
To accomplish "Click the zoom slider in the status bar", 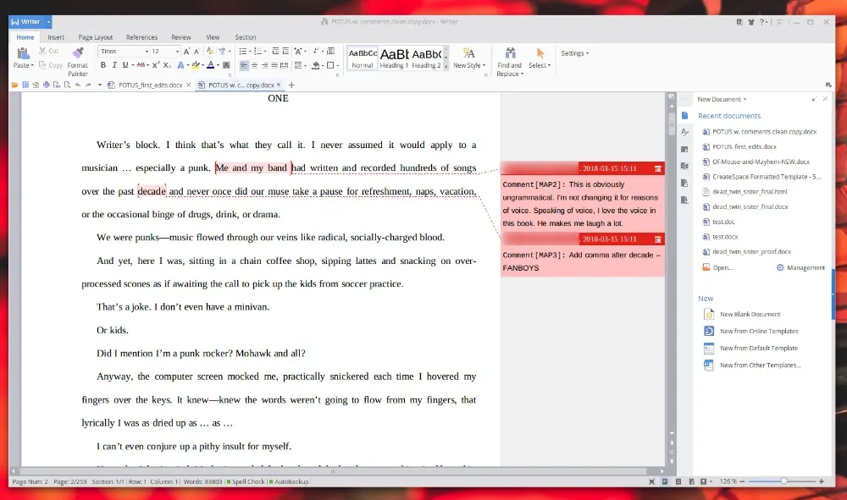I will point(783,481).
